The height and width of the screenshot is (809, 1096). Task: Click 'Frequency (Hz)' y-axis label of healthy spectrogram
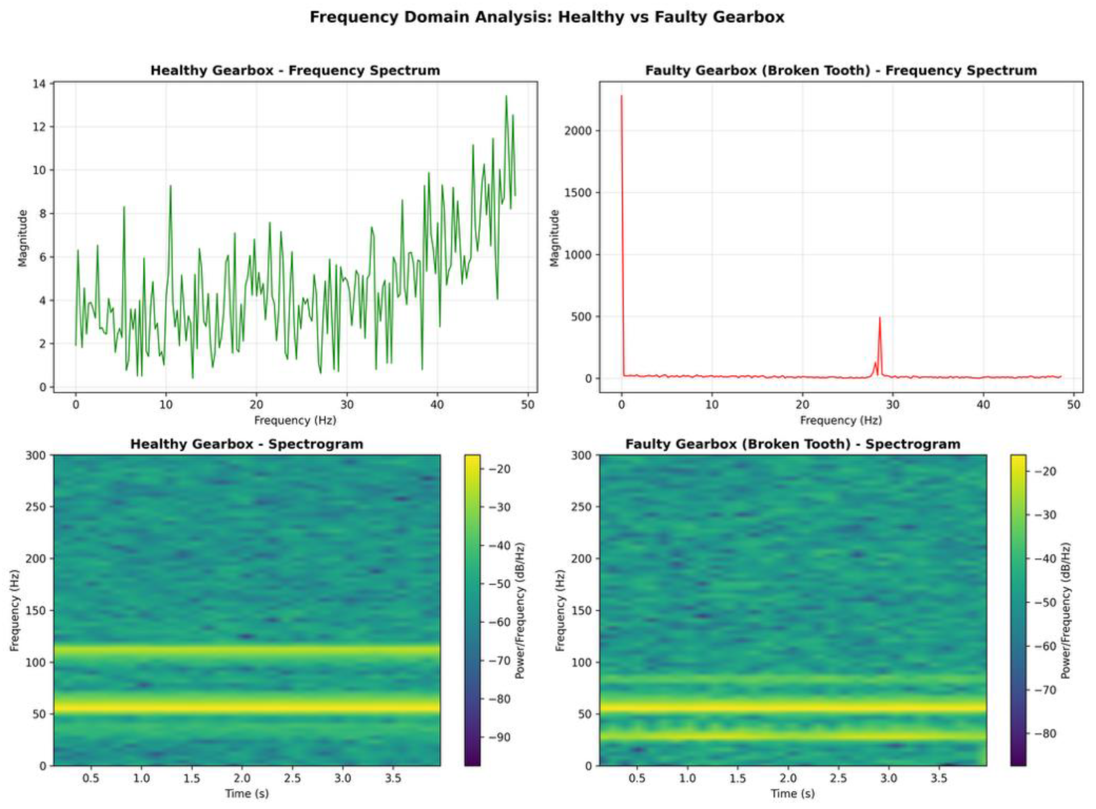[x=14, y=610]
